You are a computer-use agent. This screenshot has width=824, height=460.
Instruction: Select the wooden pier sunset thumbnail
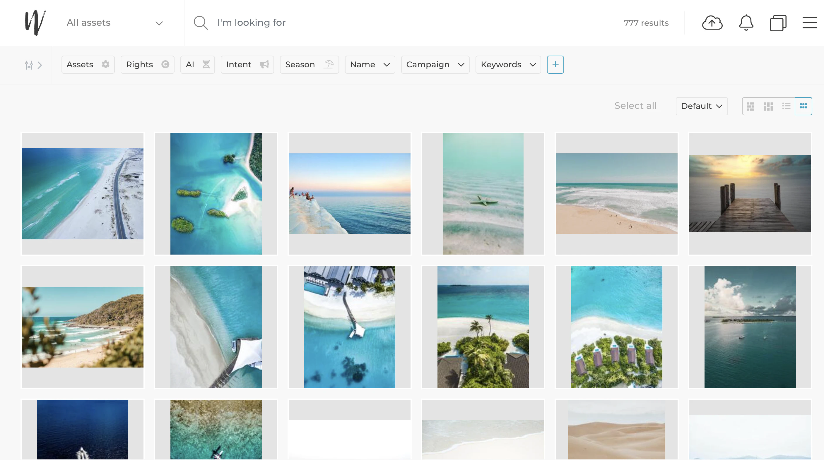(x=750, y=193)
